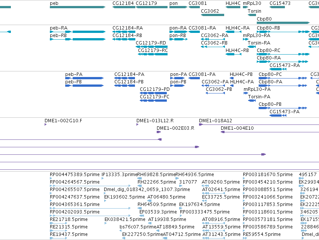This screenshot has width=319, height=240.
Task: Click EST EK193602.5prime
Action: click(x=105, y=201)
